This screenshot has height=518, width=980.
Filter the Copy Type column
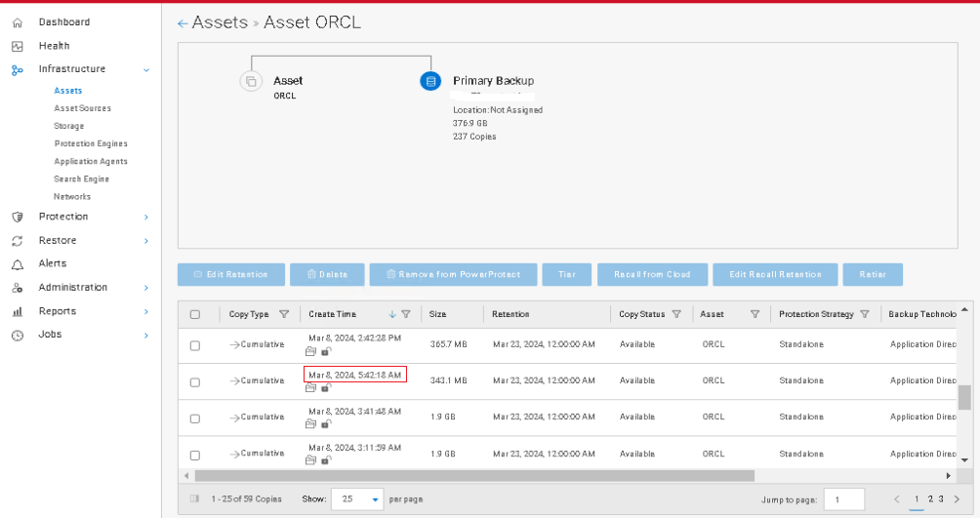(284, 314)
